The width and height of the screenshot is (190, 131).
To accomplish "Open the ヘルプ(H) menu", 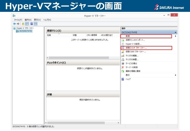I will click(x=47, y=20).
